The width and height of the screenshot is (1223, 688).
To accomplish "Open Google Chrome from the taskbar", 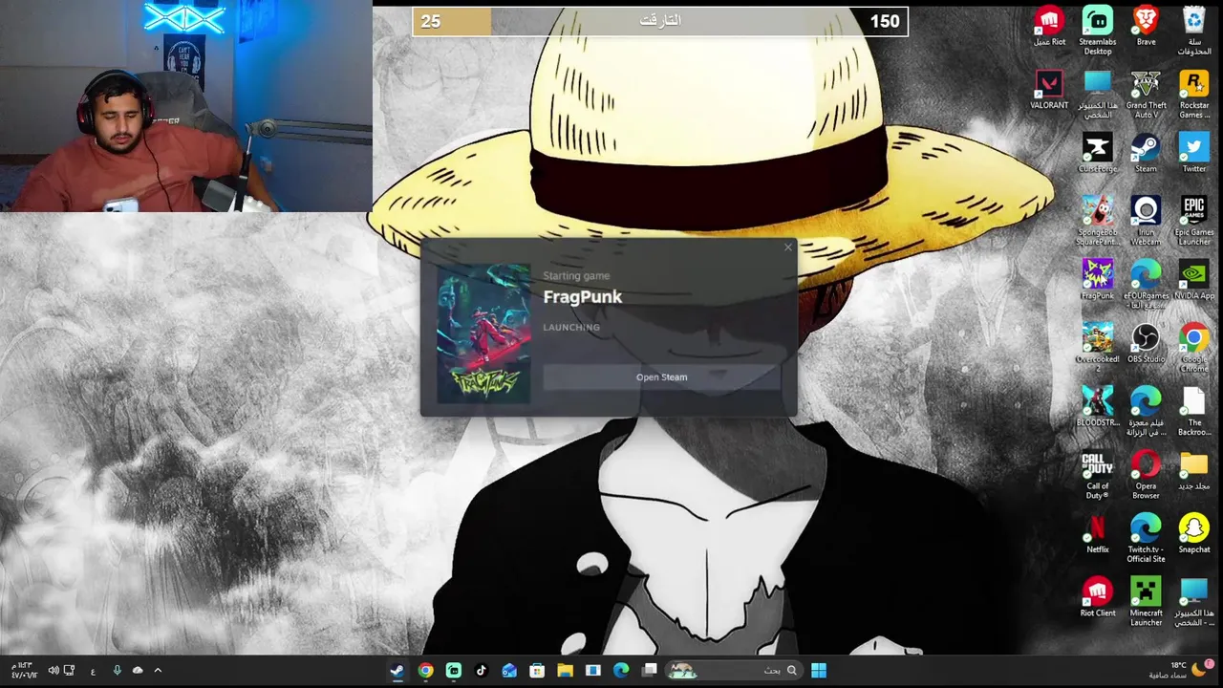I will click(425, 670).
